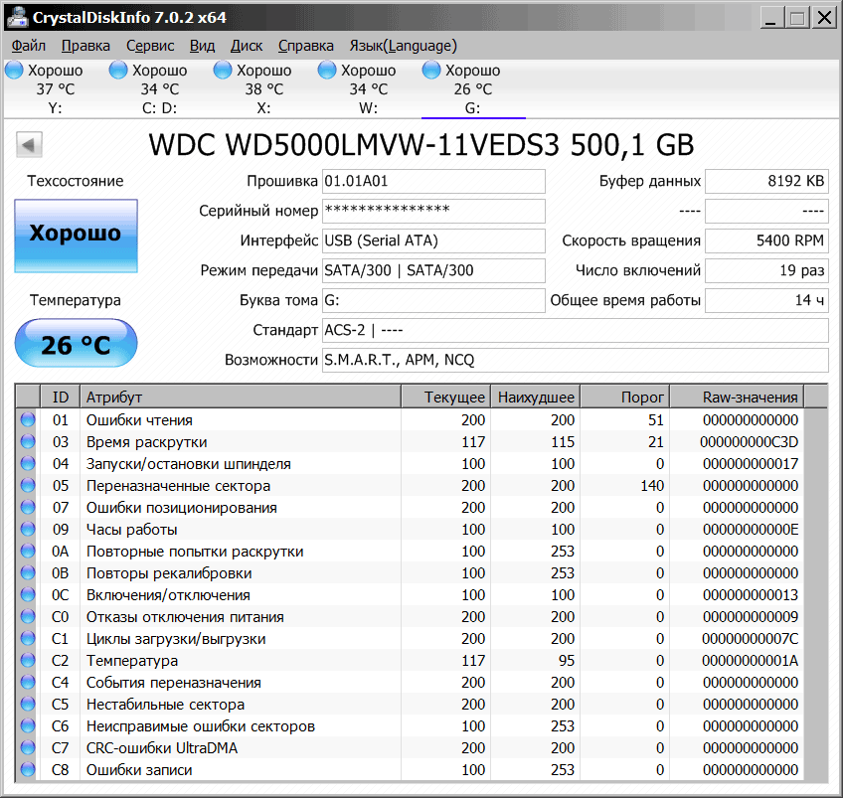843x798 pixels.
Task: Click the previous disk arrow icon
Action: click(29, 146)
